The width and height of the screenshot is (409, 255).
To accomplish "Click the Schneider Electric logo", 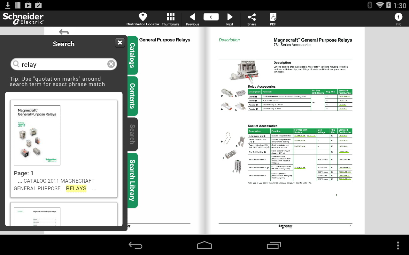I will [23, 18].
